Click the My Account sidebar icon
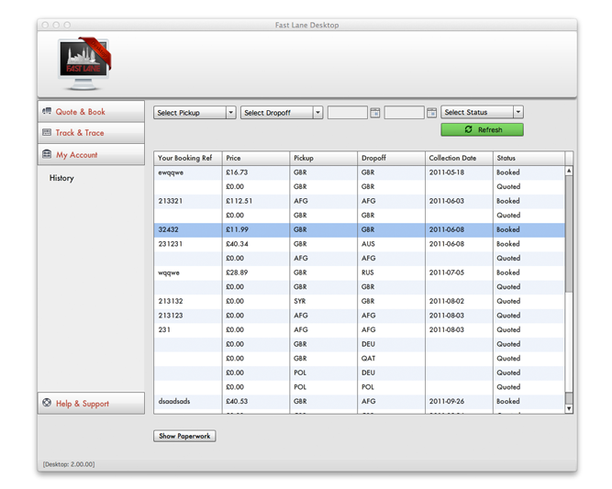Screen dimensions: 612x489 pos(47,154)
